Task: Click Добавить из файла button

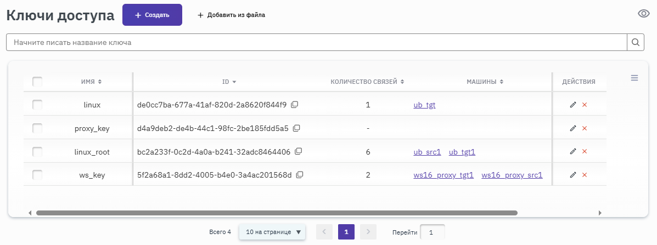Action: click(231, 15)
